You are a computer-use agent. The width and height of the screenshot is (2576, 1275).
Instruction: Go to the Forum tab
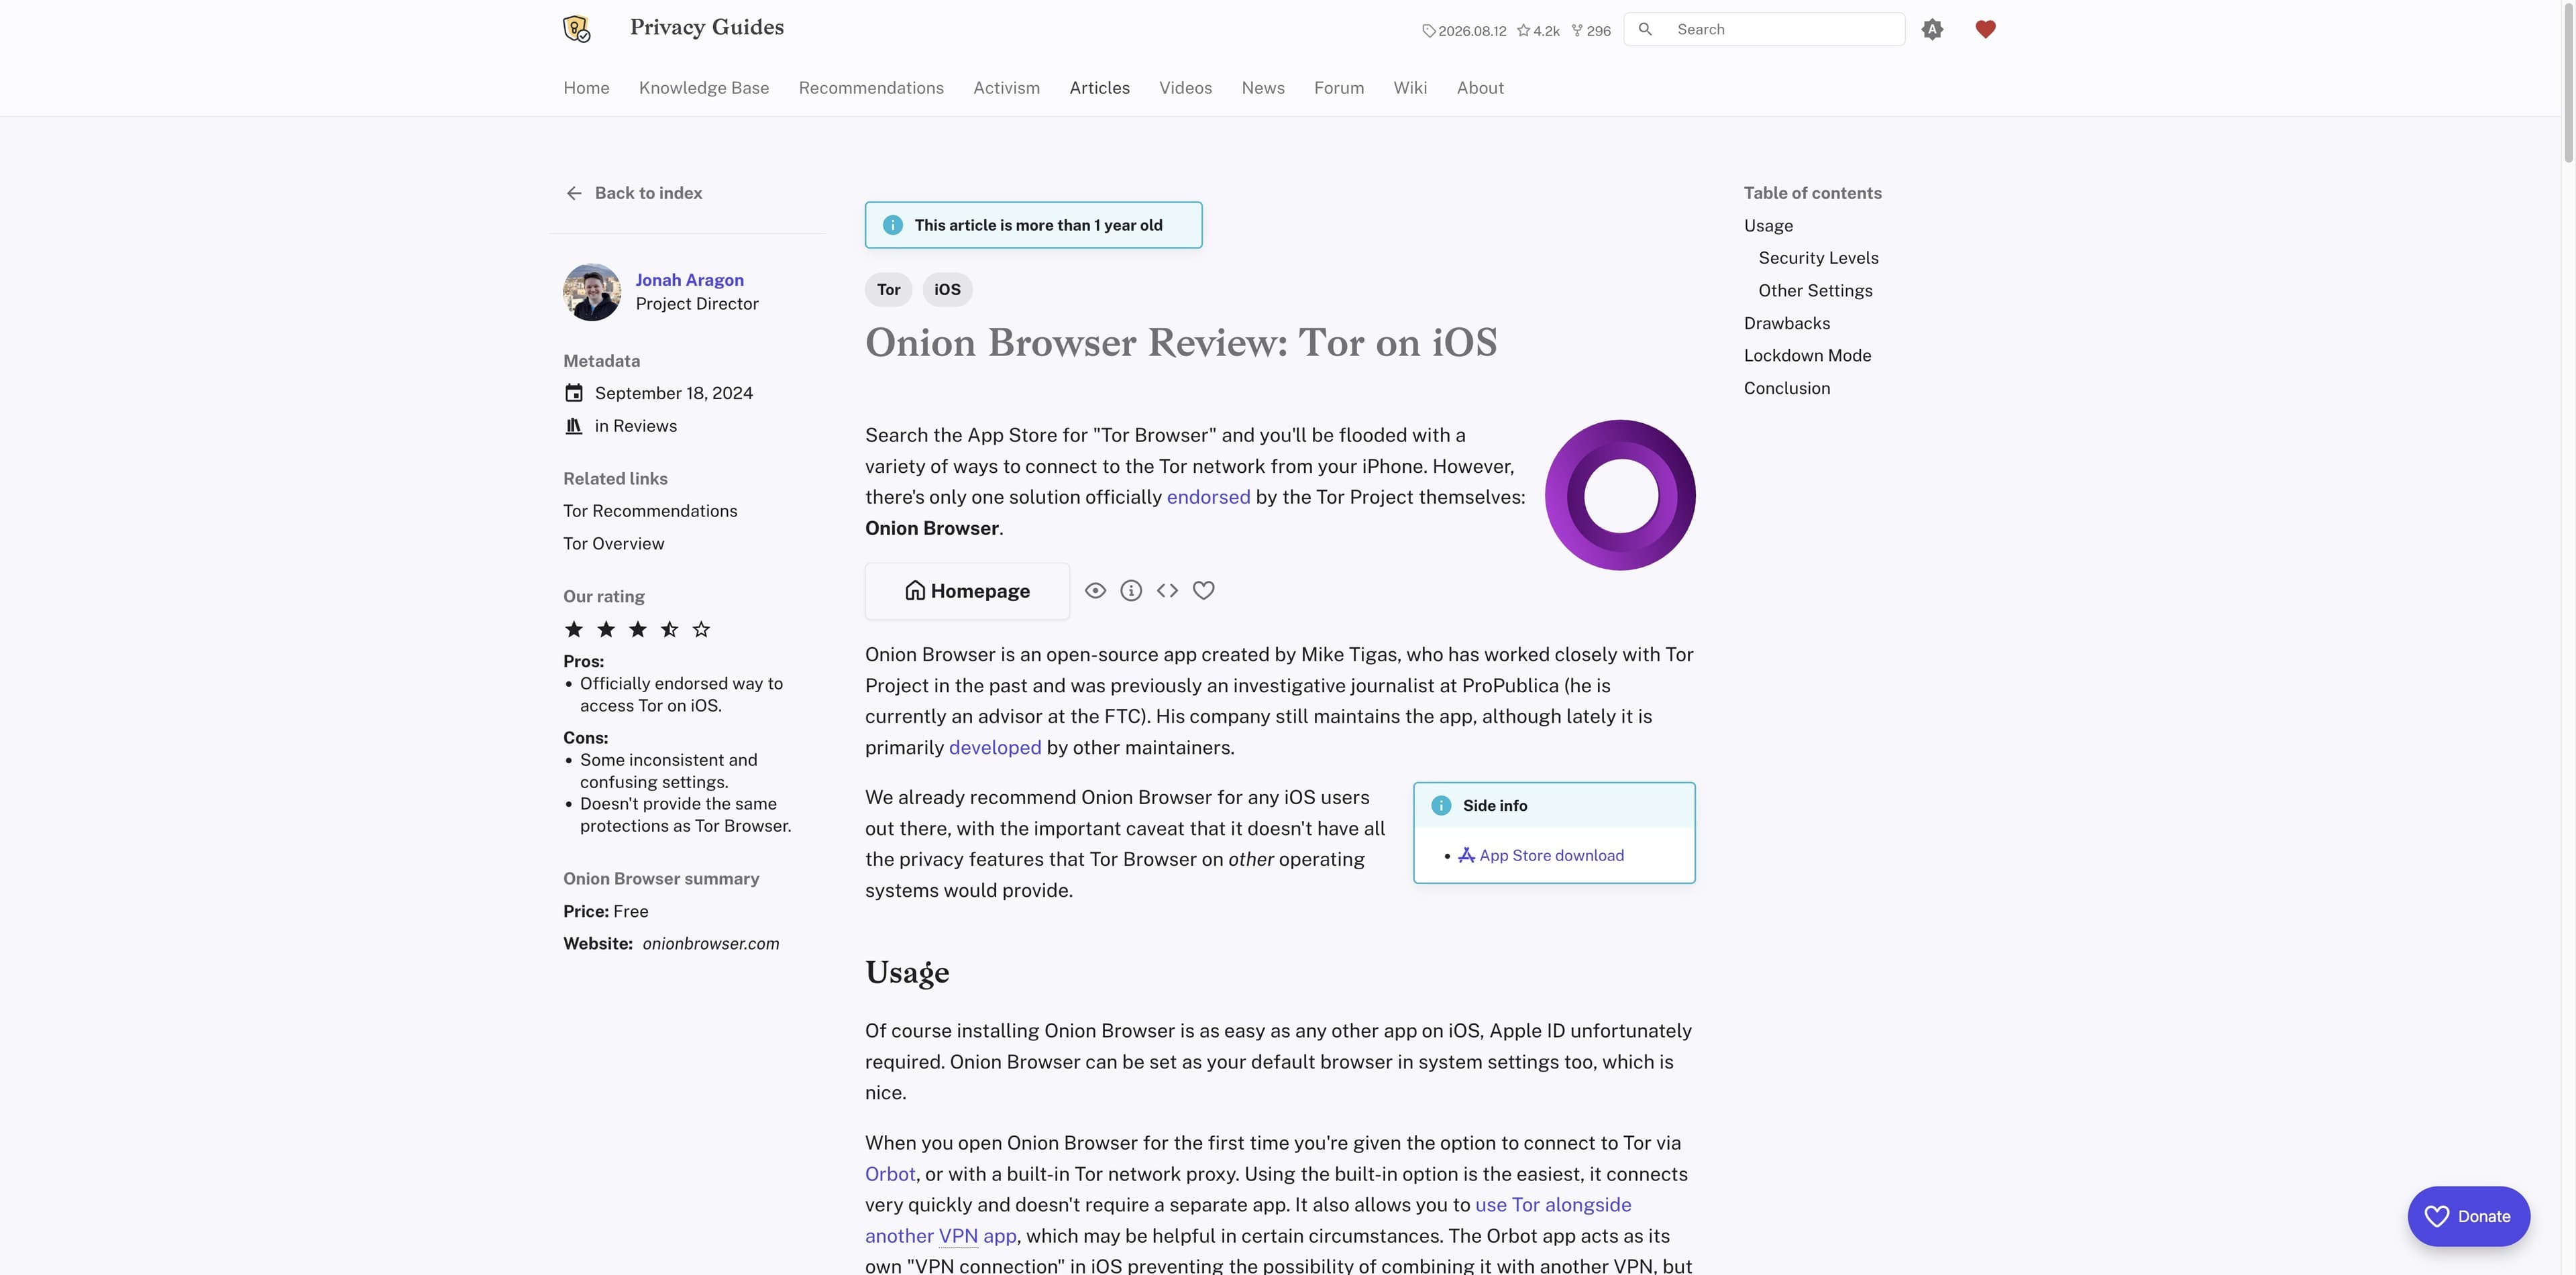[1339, 88]
